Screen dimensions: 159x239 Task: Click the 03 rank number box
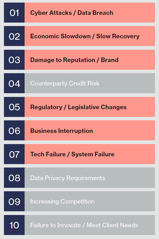click(14, 60)
